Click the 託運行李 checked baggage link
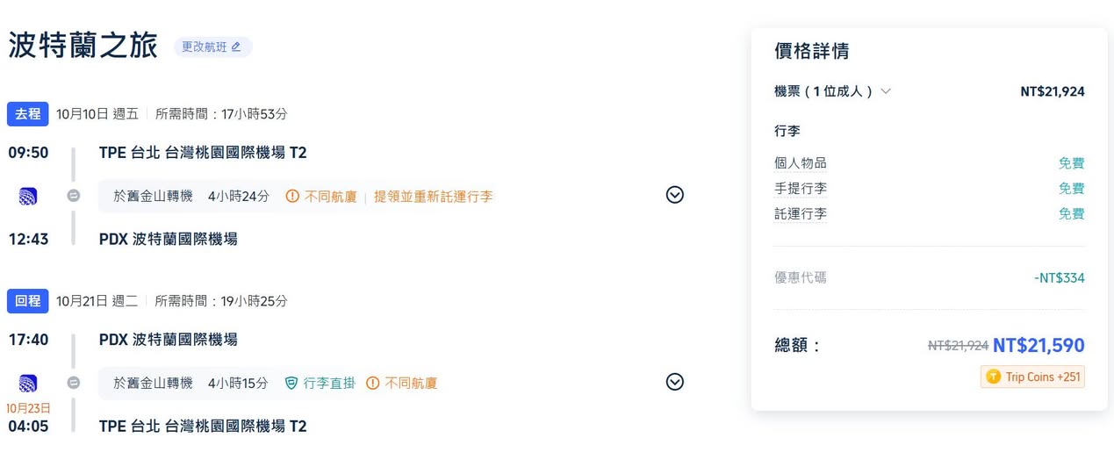The height and width of the screenshot is (474, 1114). 800,214
